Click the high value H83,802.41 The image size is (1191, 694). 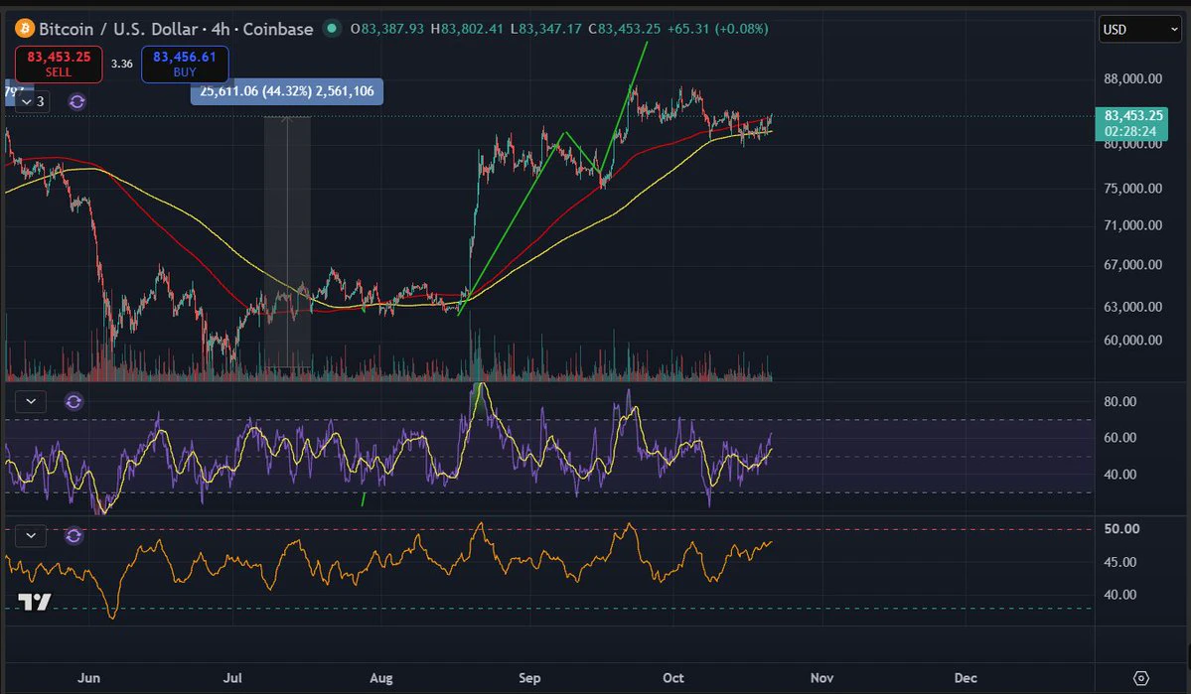pos(467,29)
